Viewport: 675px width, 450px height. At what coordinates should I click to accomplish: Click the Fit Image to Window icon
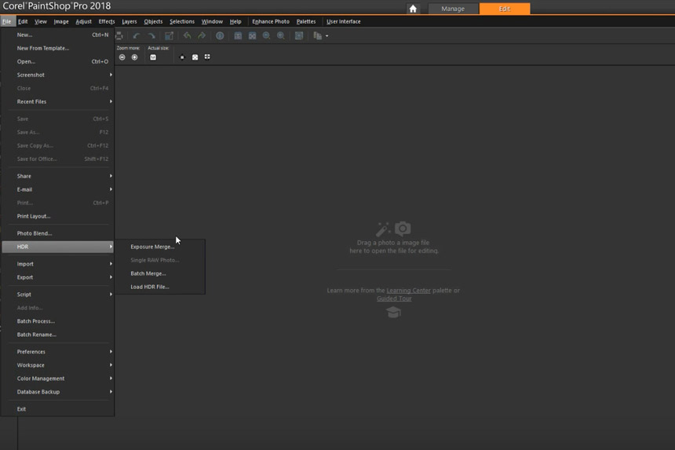click(238, 36)
